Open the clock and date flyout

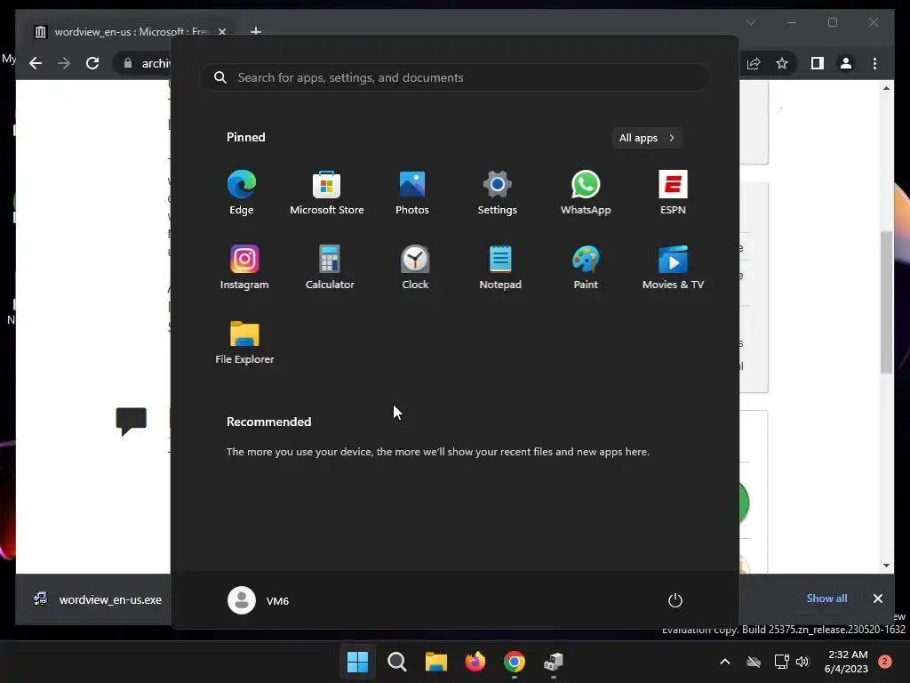[846, 662]
